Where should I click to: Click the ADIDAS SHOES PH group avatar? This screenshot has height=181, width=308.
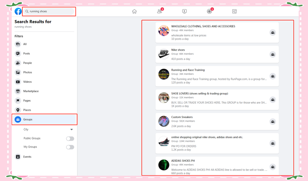[164, 165]
